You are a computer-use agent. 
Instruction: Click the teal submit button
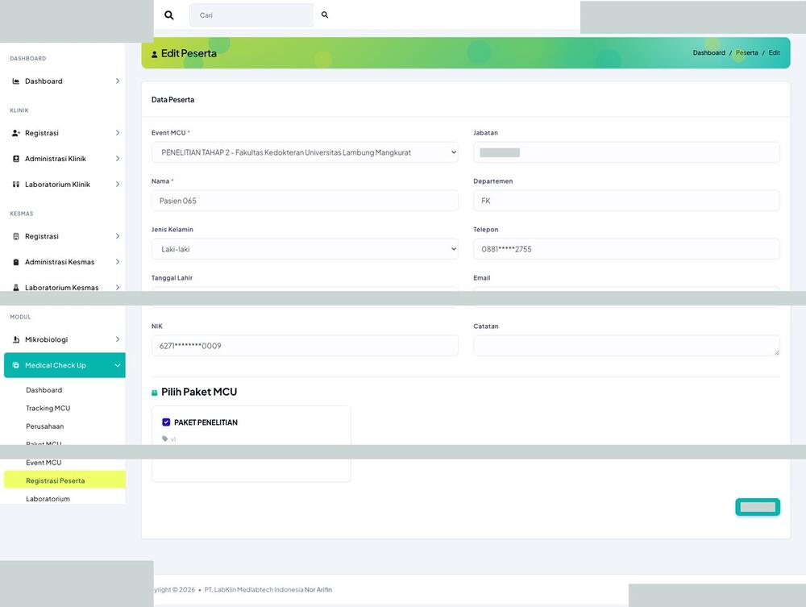[x=758, y=507]
